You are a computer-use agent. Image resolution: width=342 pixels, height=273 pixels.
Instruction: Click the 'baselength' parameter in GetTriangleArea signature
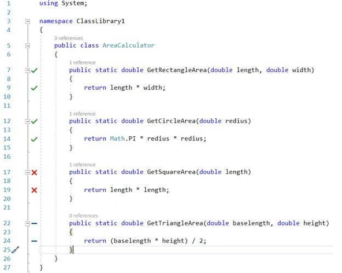[x=251, y=223]
